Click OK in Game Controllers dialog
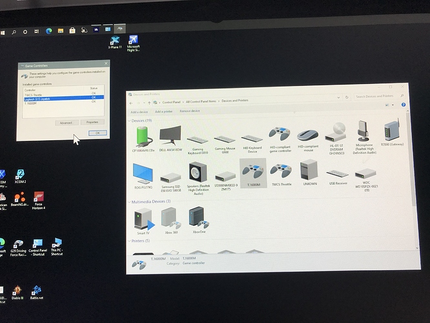This screenshot has width=430, height=323. coord(97,133)
